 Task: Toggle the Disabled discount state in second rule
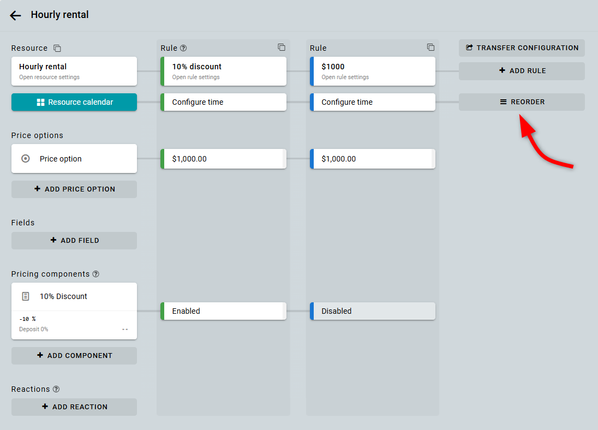(x=373, y=311)
